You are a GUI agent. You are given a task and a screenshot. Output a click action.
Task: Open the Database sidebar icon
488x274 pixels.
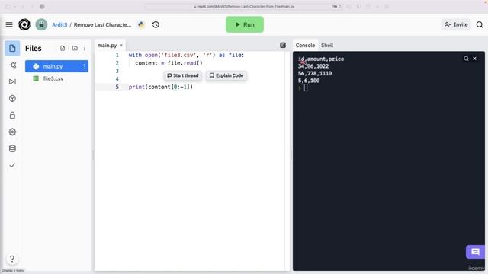pyautogui.click(x=12, y=149)
